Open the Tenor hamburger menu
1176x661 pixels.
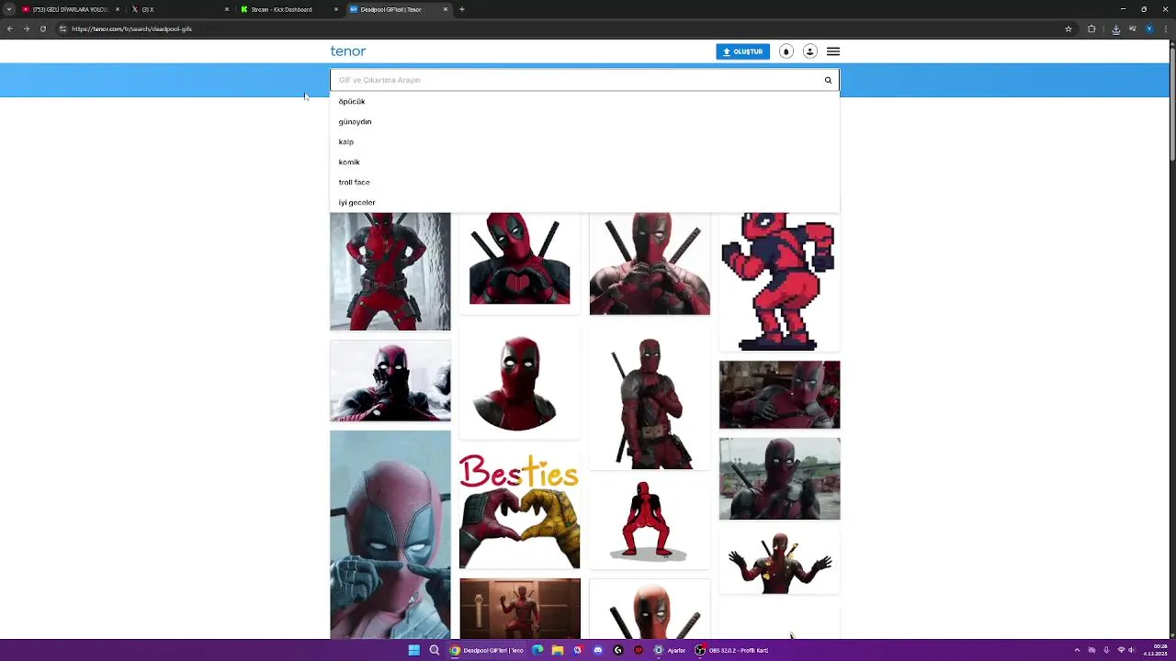pos(833,51)
